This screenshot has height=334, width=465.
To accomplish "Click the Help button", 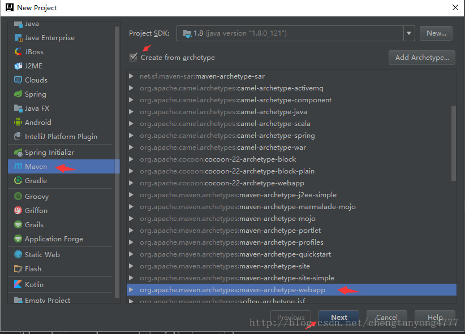I will [x=435, y=318].
